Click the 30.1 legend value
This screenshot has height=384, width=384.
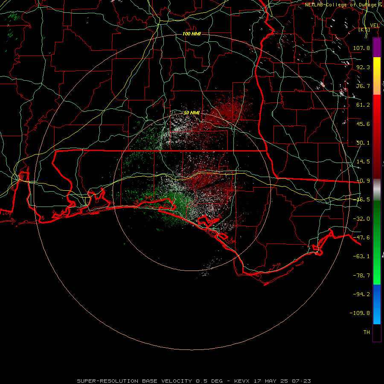[x=363, y=143]
